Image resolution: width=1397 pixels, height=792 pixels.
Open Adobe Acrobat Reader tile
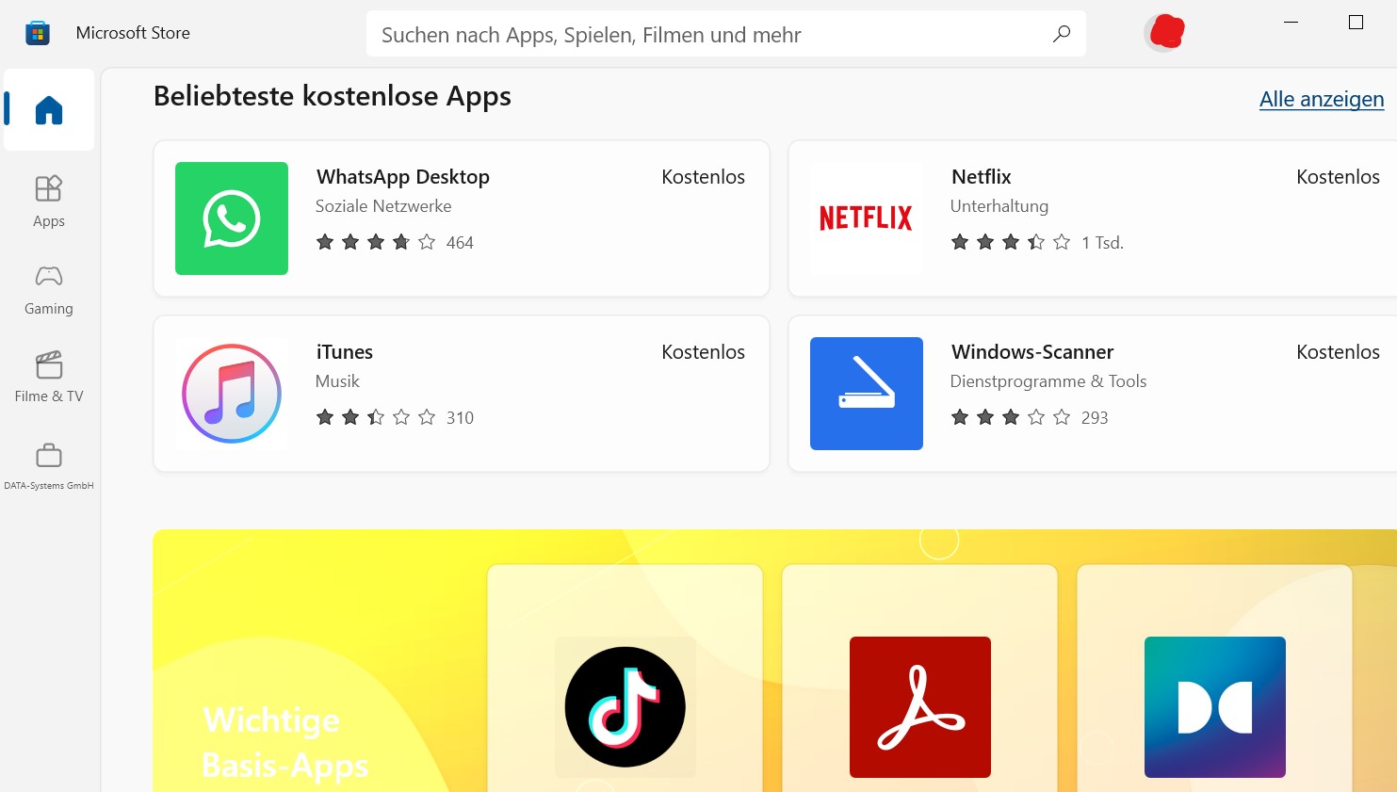click(x=920, y=707)
